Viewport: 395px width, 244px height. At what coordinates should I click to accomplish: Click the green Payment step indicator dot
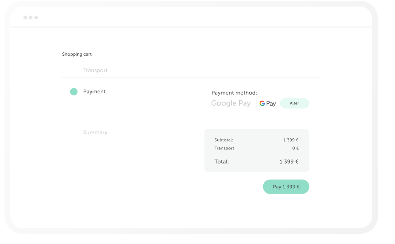[74, 92]
